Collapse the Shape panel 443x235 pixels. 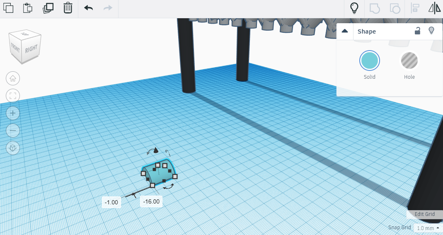[345, 31]
